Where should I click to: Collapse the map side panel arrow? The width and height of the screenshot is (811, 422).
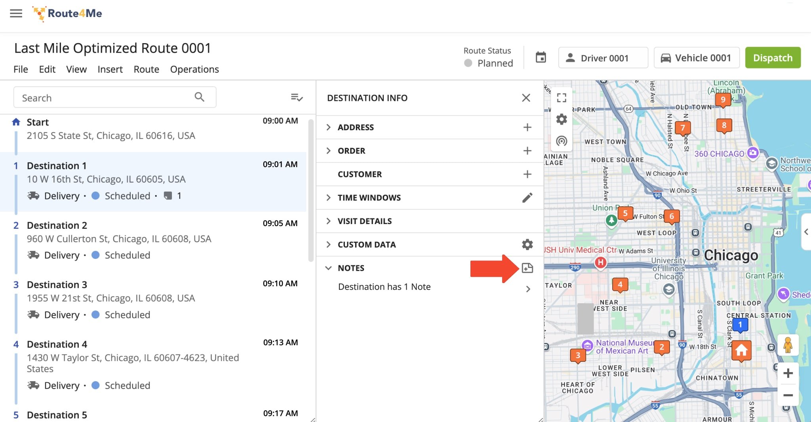[806, 232]
